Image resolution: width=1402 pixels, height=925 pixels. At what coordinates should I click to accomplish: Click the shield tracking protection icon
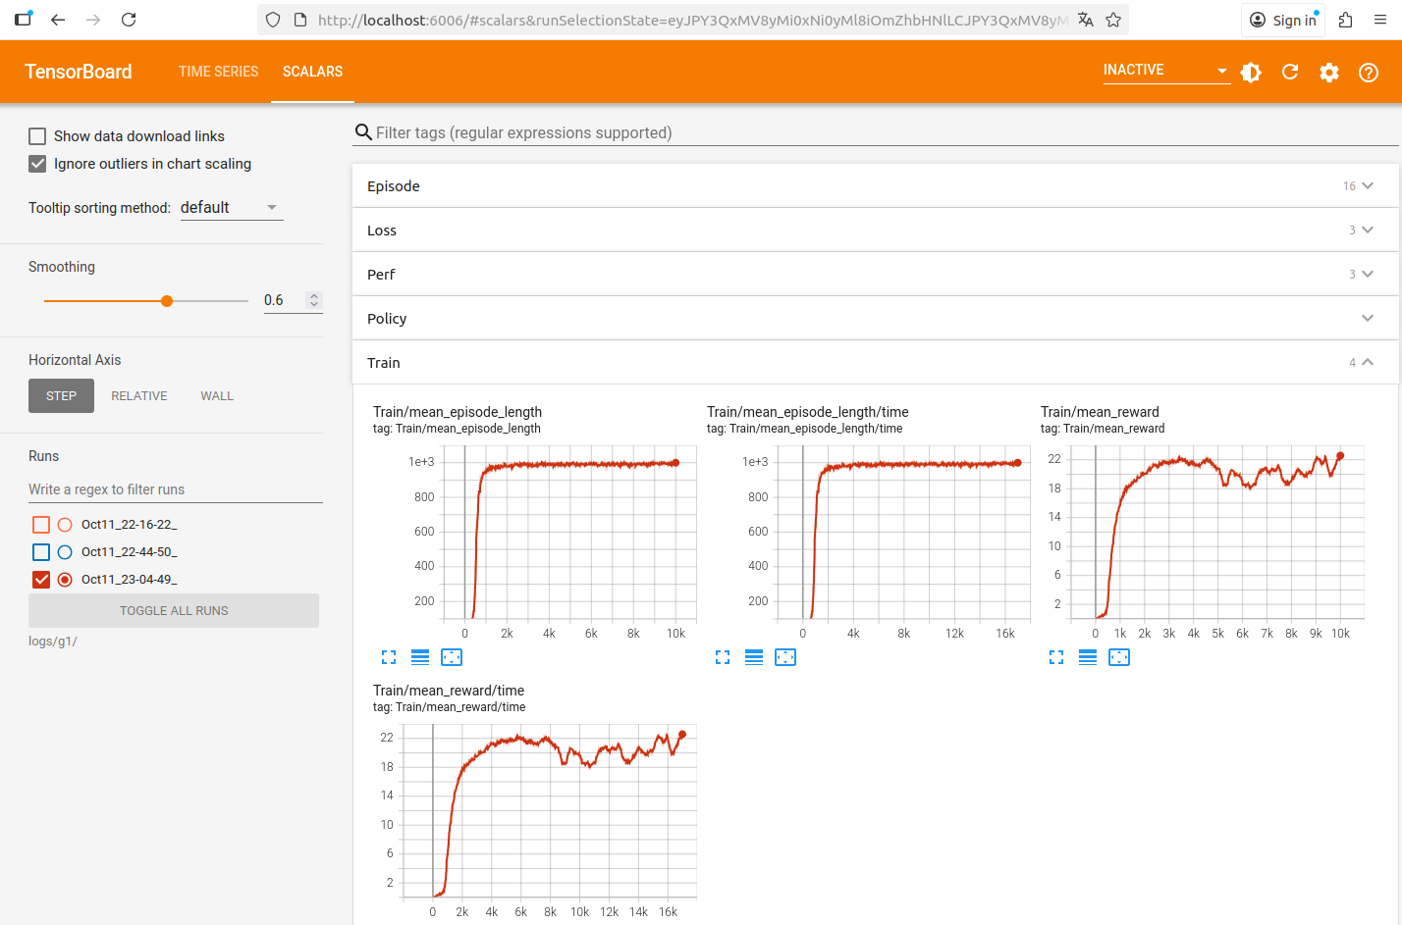pos(273,20)
